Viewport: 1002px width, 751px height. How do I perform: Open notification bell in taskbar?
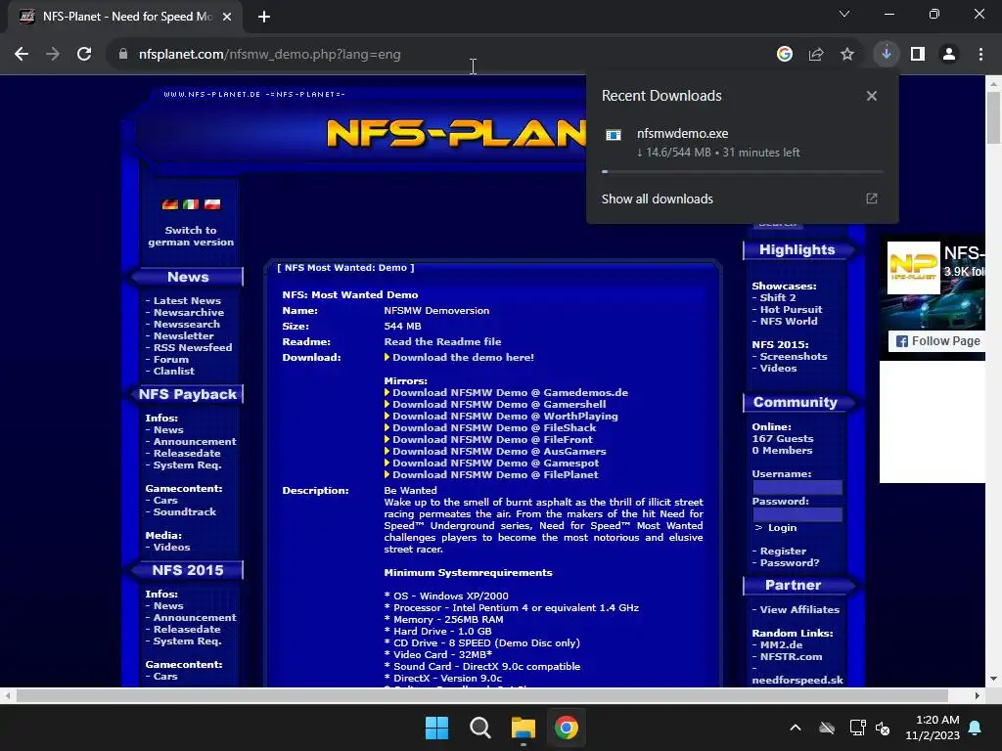point(976,728)
